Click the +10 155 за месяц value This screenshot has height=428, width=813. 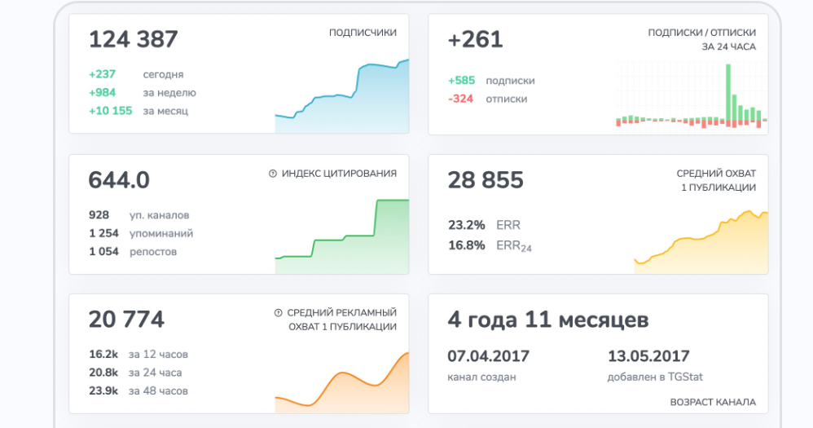111,111
